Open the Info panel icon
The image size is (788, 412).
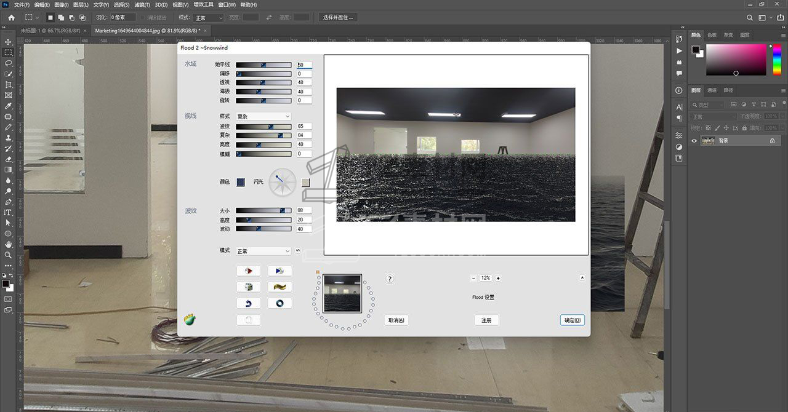tap(679, 90)
